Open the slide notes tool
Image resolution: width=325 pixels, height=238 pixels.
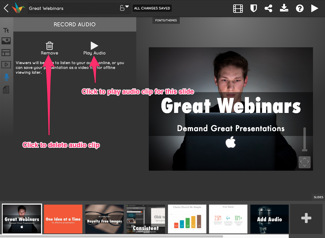(6, 90)
